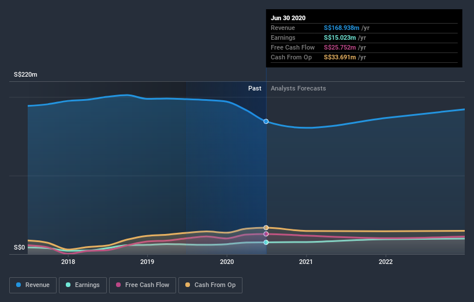Click the 2019 x-axis label
474x302 pixels.
coord(147,262)
